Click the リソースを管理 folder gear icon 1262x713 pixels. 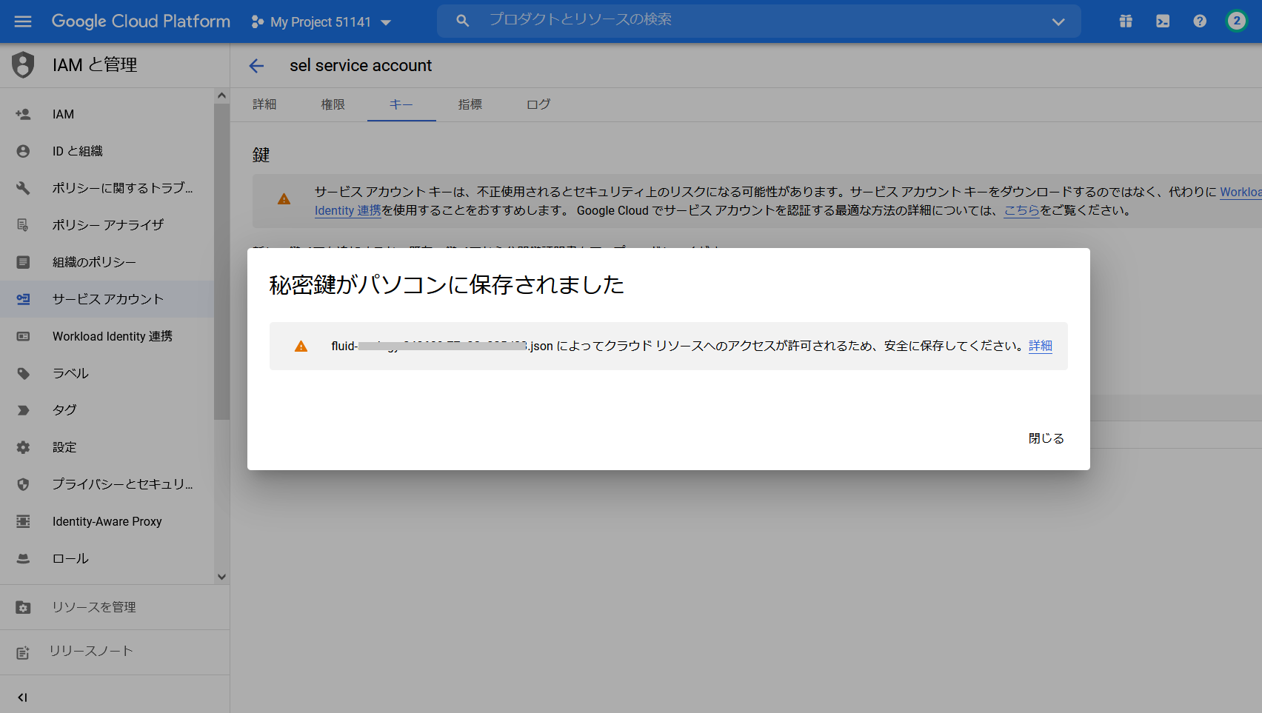23,607
